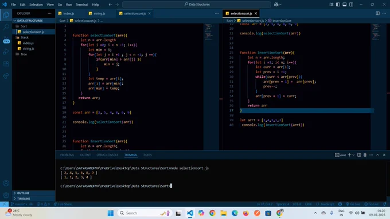Image resolution: width=390 pixels, height=219 pixels.
Task: Open the Search view in activity bar
Action: pyautogui.click(x=6, y=27)
